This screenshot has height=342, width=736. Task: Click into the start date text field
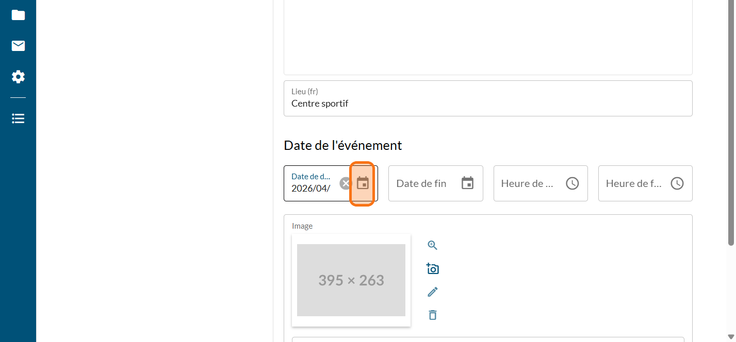[310, 188]
